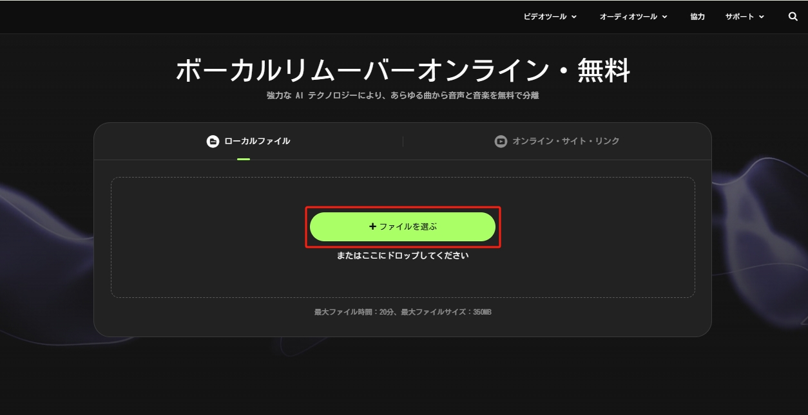Click the chevron beside ビデオツール
This screenshot has width=808, height=415.
575,16
